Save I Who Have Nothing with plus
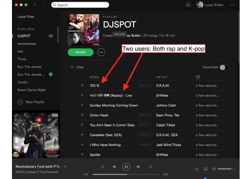252x179 pixels. tap(82, 145)
